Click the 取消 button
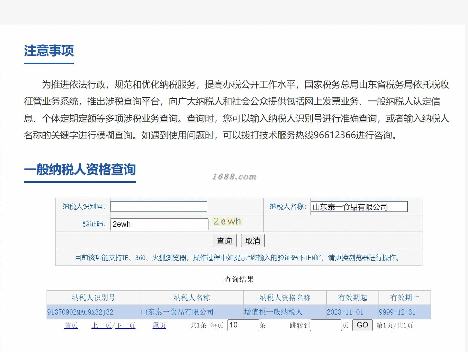468x352 pixels. 253,241
